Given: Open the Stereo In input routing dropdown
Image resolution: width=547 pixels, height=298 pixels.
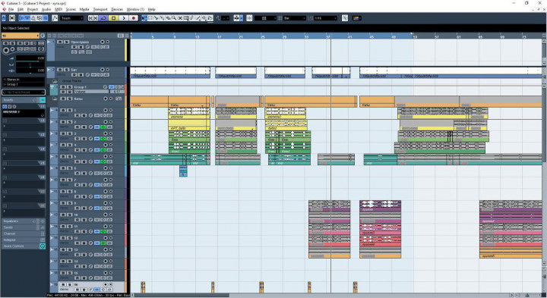Looking at the screenshot, I should pos(24,80).
